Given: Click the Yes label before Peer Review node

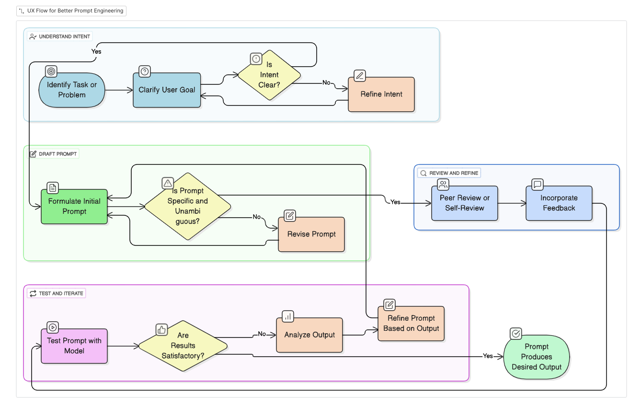Looking at the screenshot, I should [x=395, y=202].
